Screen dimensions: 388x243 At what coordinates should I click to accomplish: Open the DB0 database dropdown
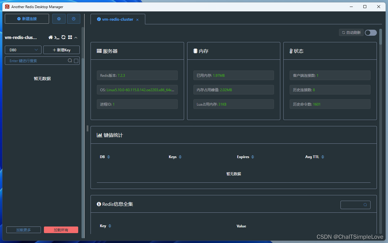(23, 50)
